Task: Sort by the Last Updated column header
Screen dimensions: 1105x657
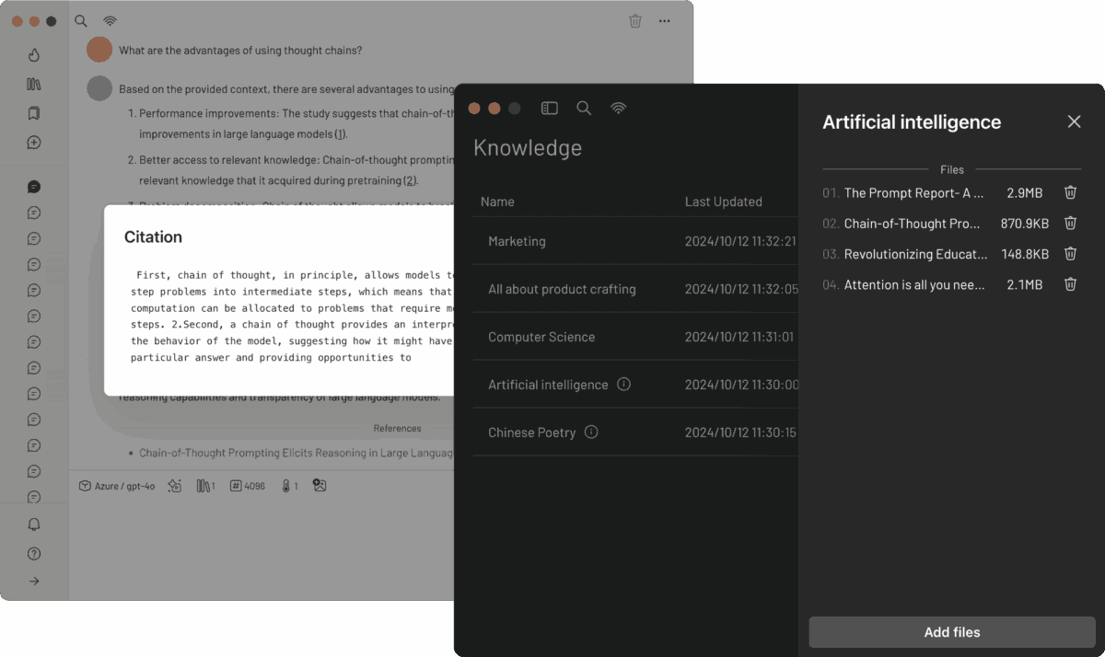Action: pyautogui.click(x=724, y=202)
